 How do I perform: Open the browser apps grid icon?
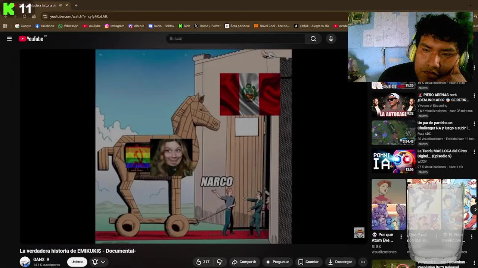pos(5,26)
